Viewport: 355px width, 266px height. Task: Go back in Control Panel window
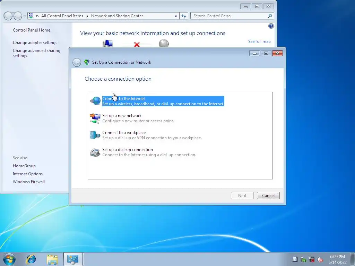click(x=8, y=16)
